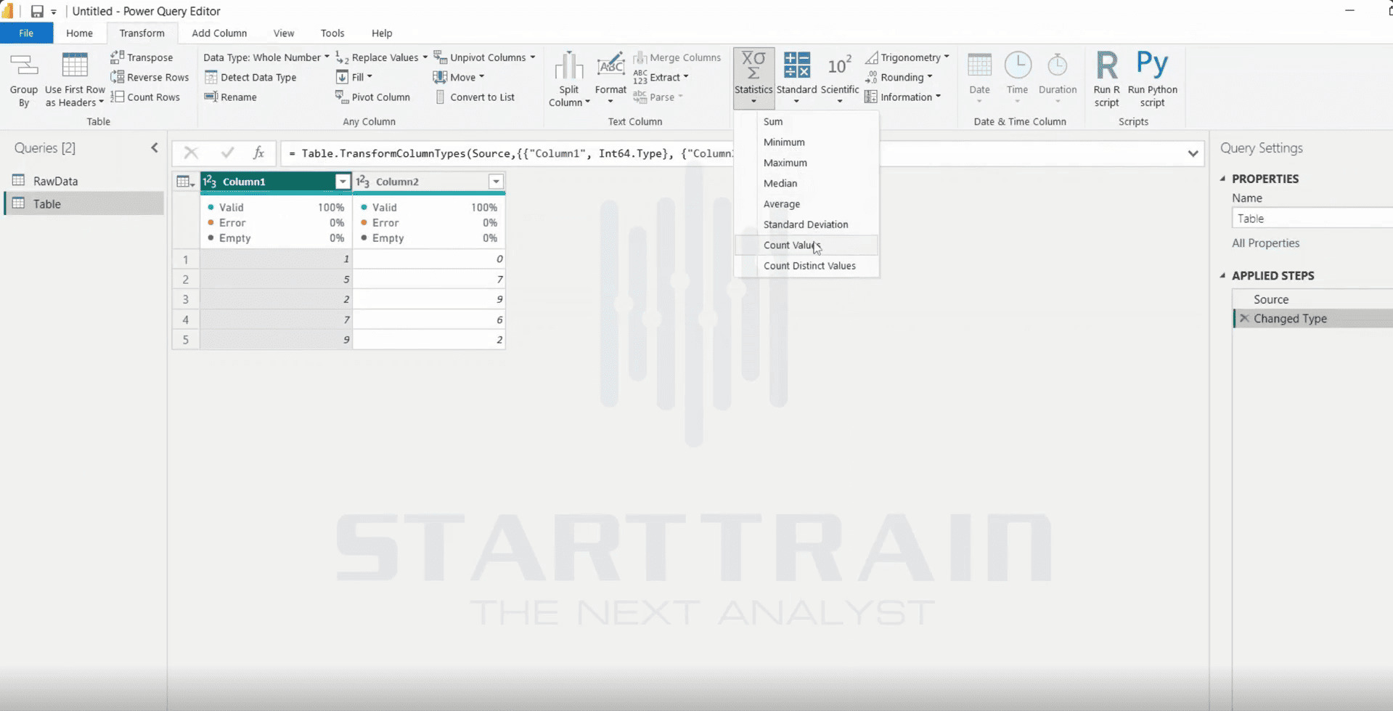Open the Column1 filter dropdown arrow
This screenshot has height=711, width=1393.
pyautogui.click(x=342, y=182)
